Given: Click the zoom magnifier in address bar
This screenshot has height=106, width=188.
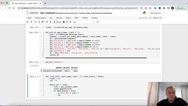Looking at the screenshot, I should [x=142, y=8].
